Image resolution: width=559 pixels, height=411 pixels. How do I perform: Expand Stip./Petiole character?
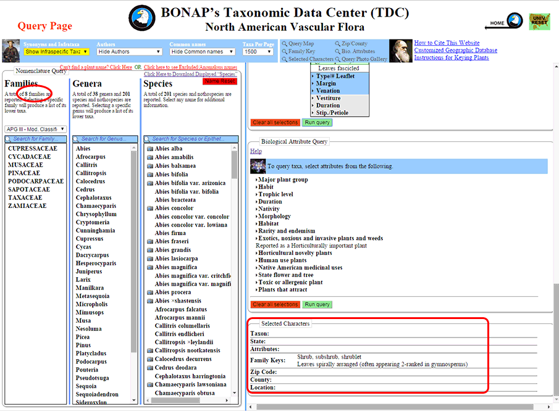[x=332, y=112]
